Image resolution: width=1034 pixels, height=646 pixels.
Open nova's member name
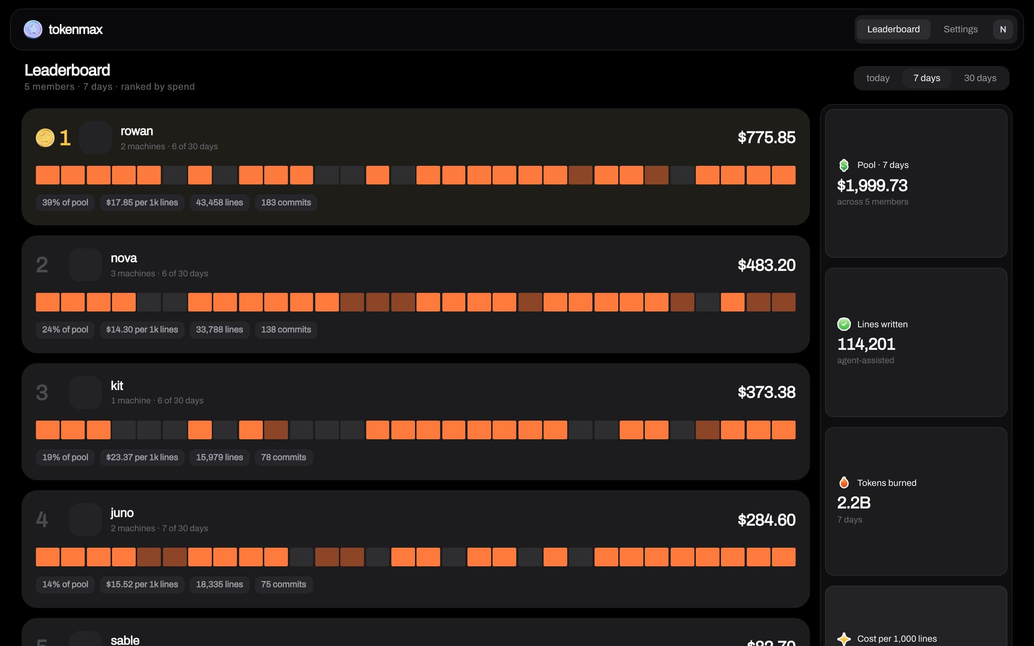pyautogui.click(x=124, y=258)
